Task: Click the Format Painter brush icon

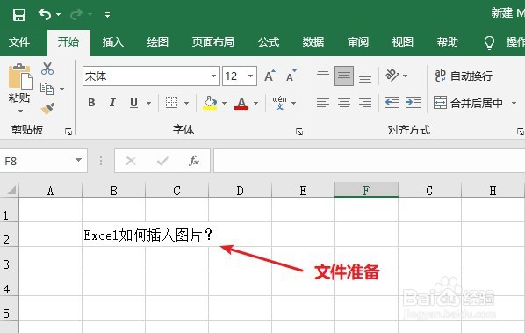Action: click(47, 109)
